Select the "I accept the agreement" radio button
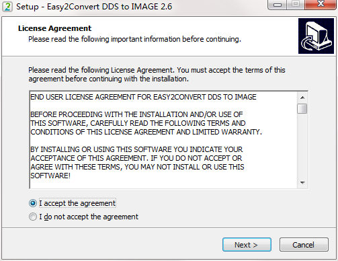 pyautogui.click(x=33, y=203)
